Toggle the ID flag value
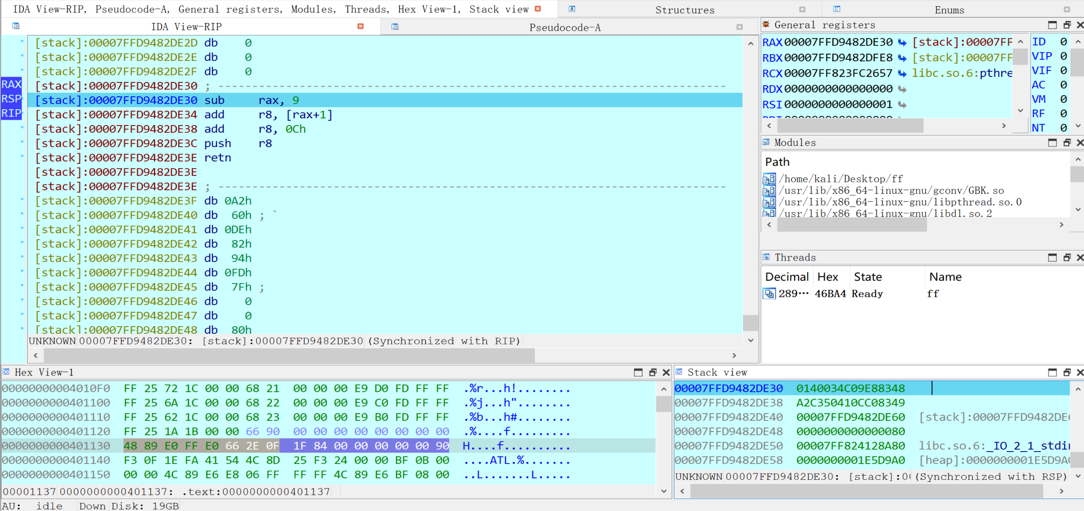The image size is (1084, 511). [x=1063, y=42]
